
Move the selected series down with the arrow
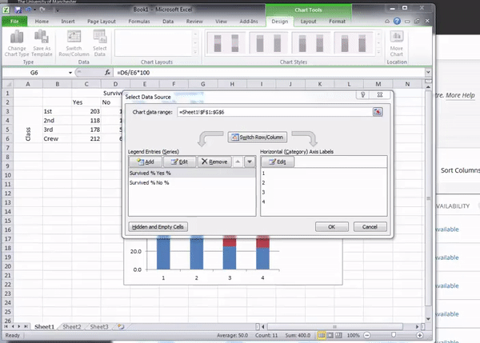(249, 162)
